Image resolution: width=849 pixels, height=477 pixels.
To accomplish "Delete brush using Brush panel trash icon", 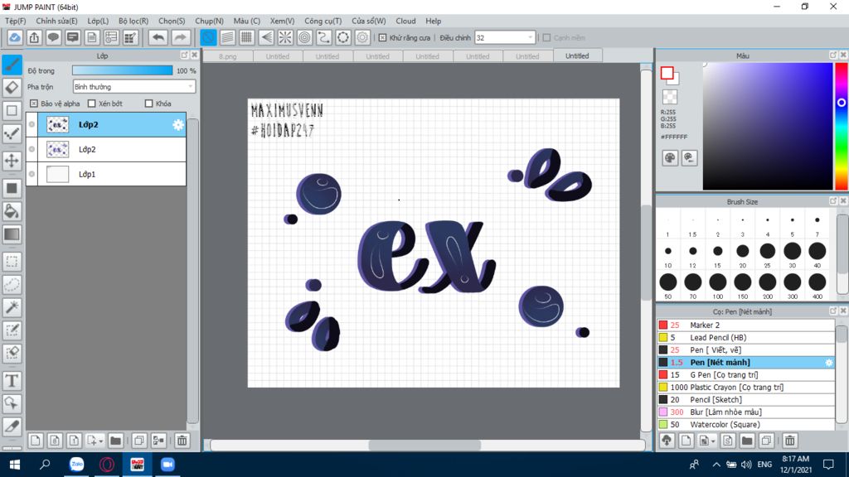I will point(790,441).
